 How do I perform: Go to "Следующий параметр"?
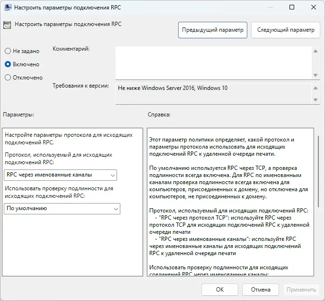[286, 30]
